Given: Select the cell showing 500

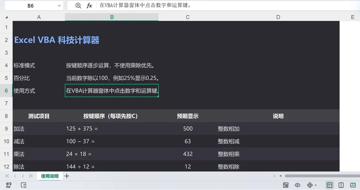Looking at the screenshot, I should click(x=188, y=129).
